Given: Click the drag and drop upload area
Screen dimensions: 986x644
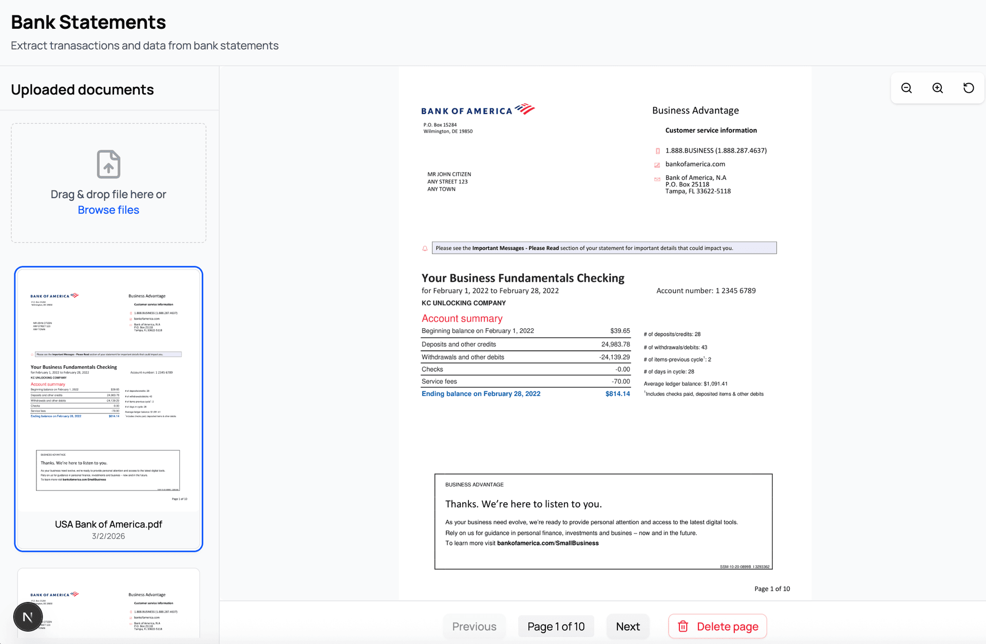Looking at the screenshot, I should (x=108, y=183).
